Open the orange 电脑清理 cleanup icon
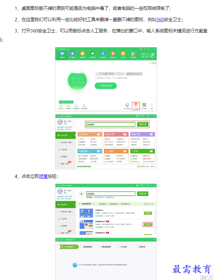214x280 pixels. 82,53
